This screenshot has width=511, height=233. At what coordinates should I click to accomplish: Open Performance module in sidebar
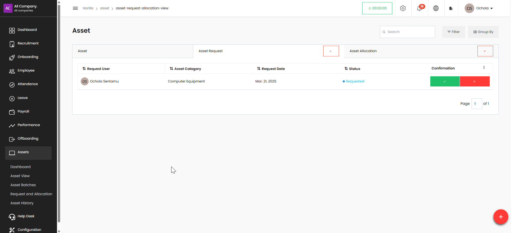coord(28,125)
